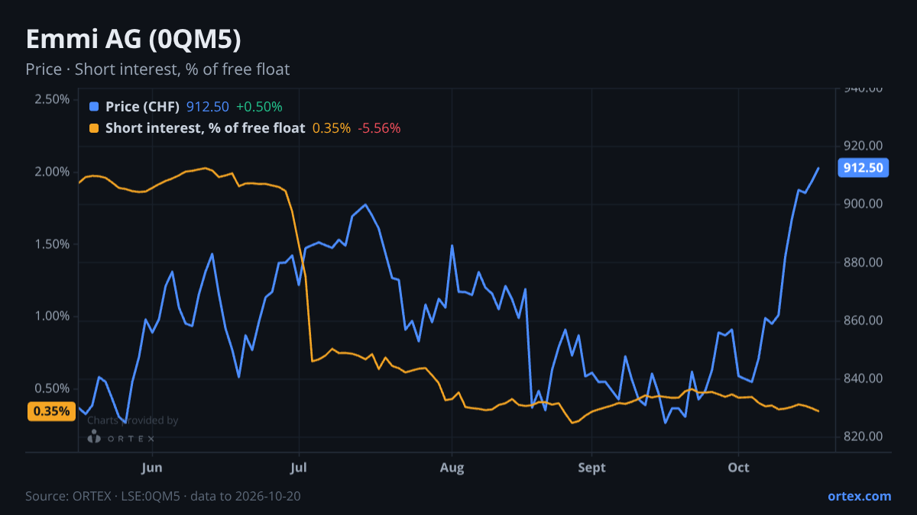The height and width of the screenshot is (515, 917).
Task: Click the 0.50% left axis label
Action: pyautogui.click(x=52, y=388)
